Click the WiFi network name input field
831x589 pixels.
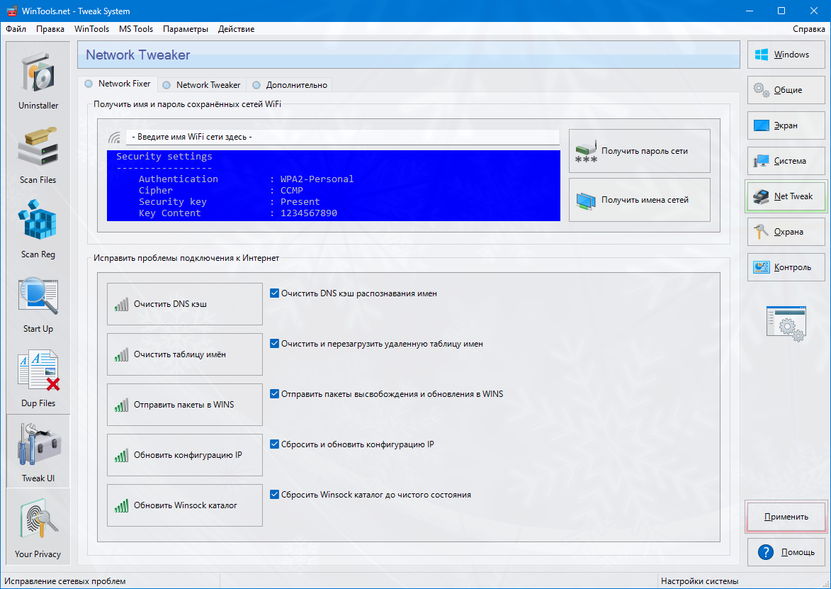[341, 137]
